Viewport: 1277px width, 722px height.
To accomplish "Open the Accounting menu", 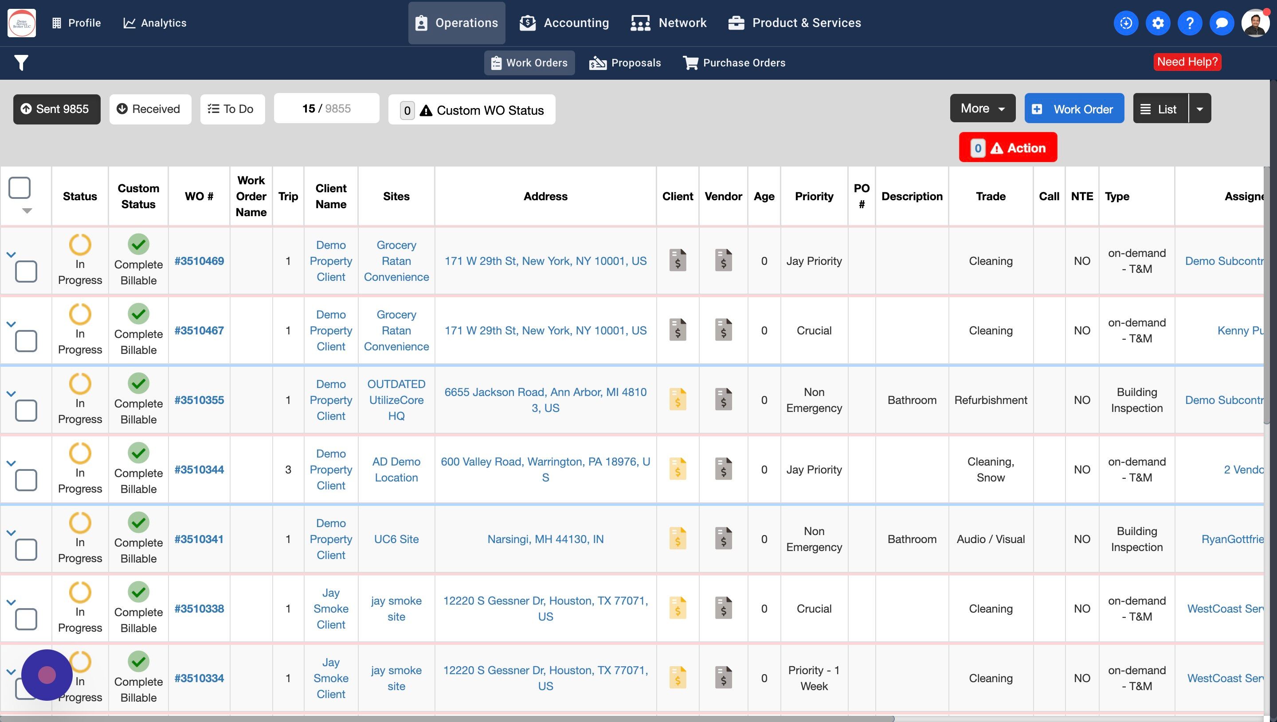I will [x=564, y=23].
